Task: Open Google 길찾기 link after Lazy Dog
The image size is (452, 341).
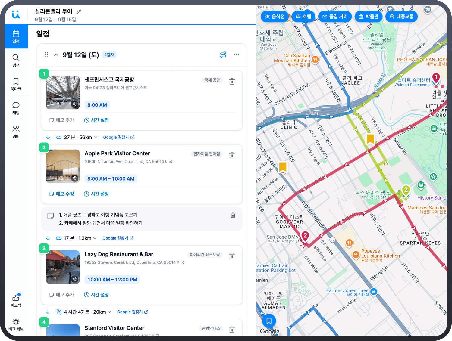Action: (133, 312)
